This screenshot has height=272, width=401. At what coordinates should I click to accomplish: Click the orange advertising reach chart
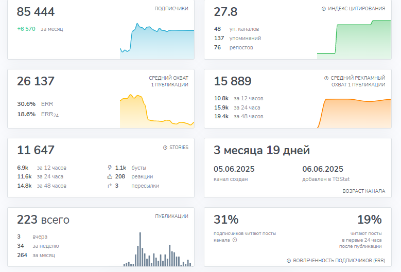[x=354, y=113]
